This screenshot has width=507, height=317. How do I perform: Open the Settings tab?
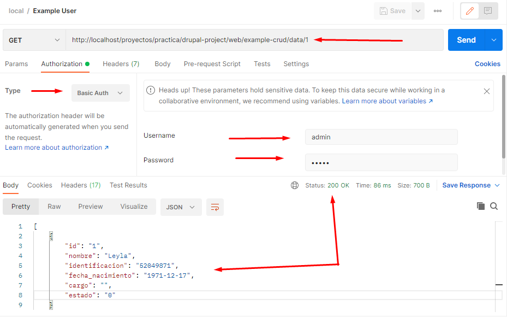296,64
